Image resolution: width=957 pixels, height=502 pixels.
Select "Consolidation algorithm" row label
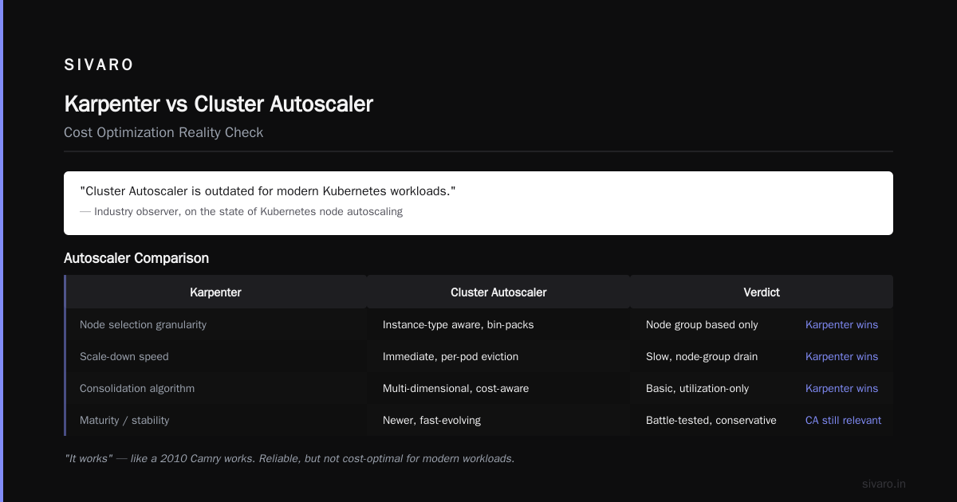[x=137, y=388]
